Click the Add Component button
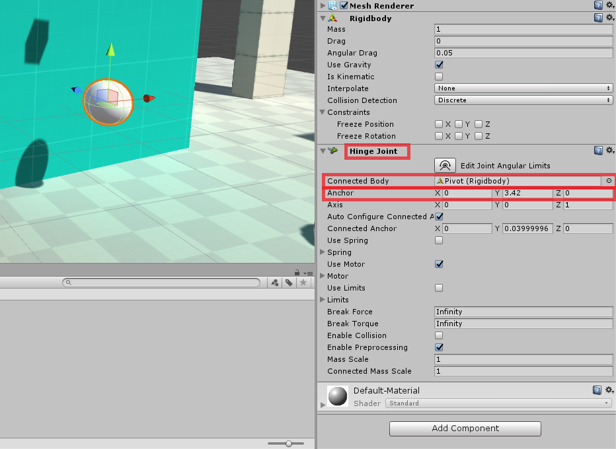 point(465,428)
